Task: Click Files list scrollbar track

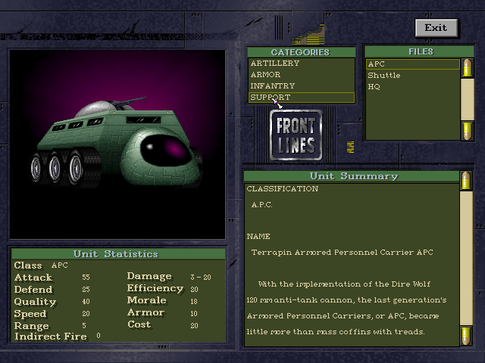Action: pyautogui.click(x=467, y=99)
